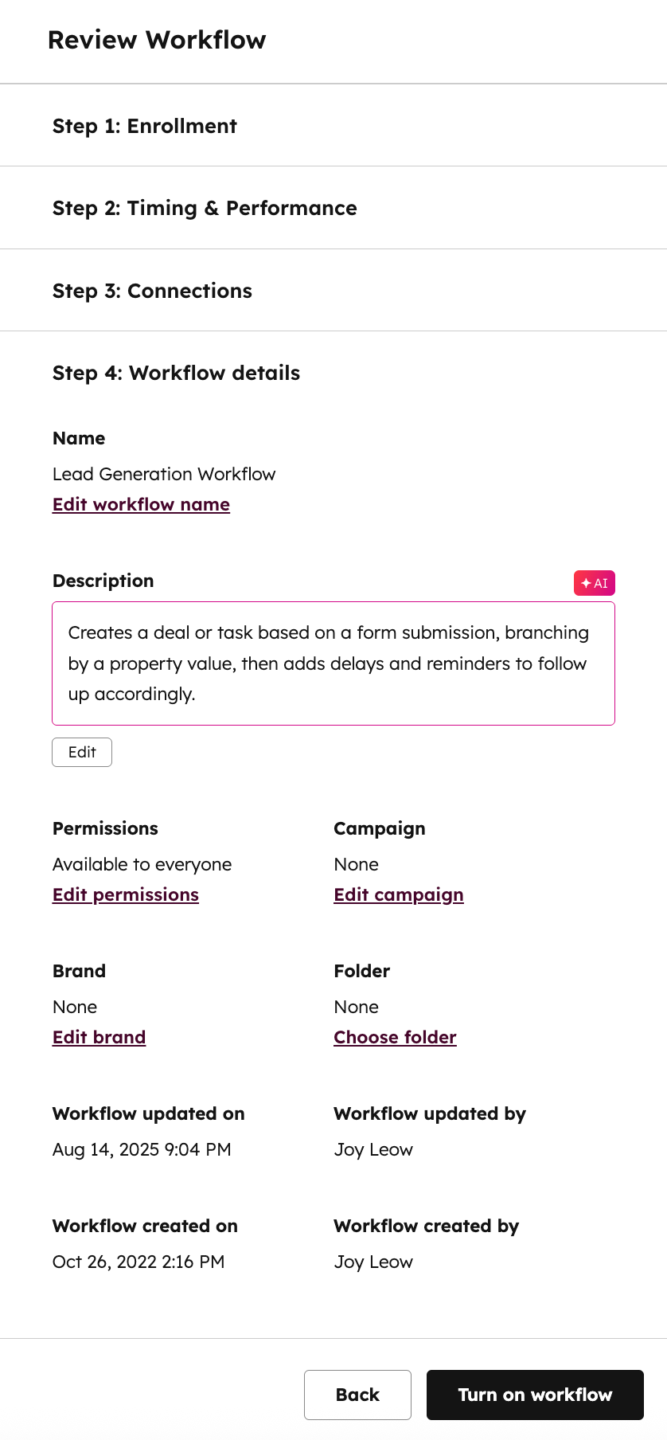This screenshot has height=1440, width=667.
Task: Click Turn on workflow button
Action: pos(535,1395)
